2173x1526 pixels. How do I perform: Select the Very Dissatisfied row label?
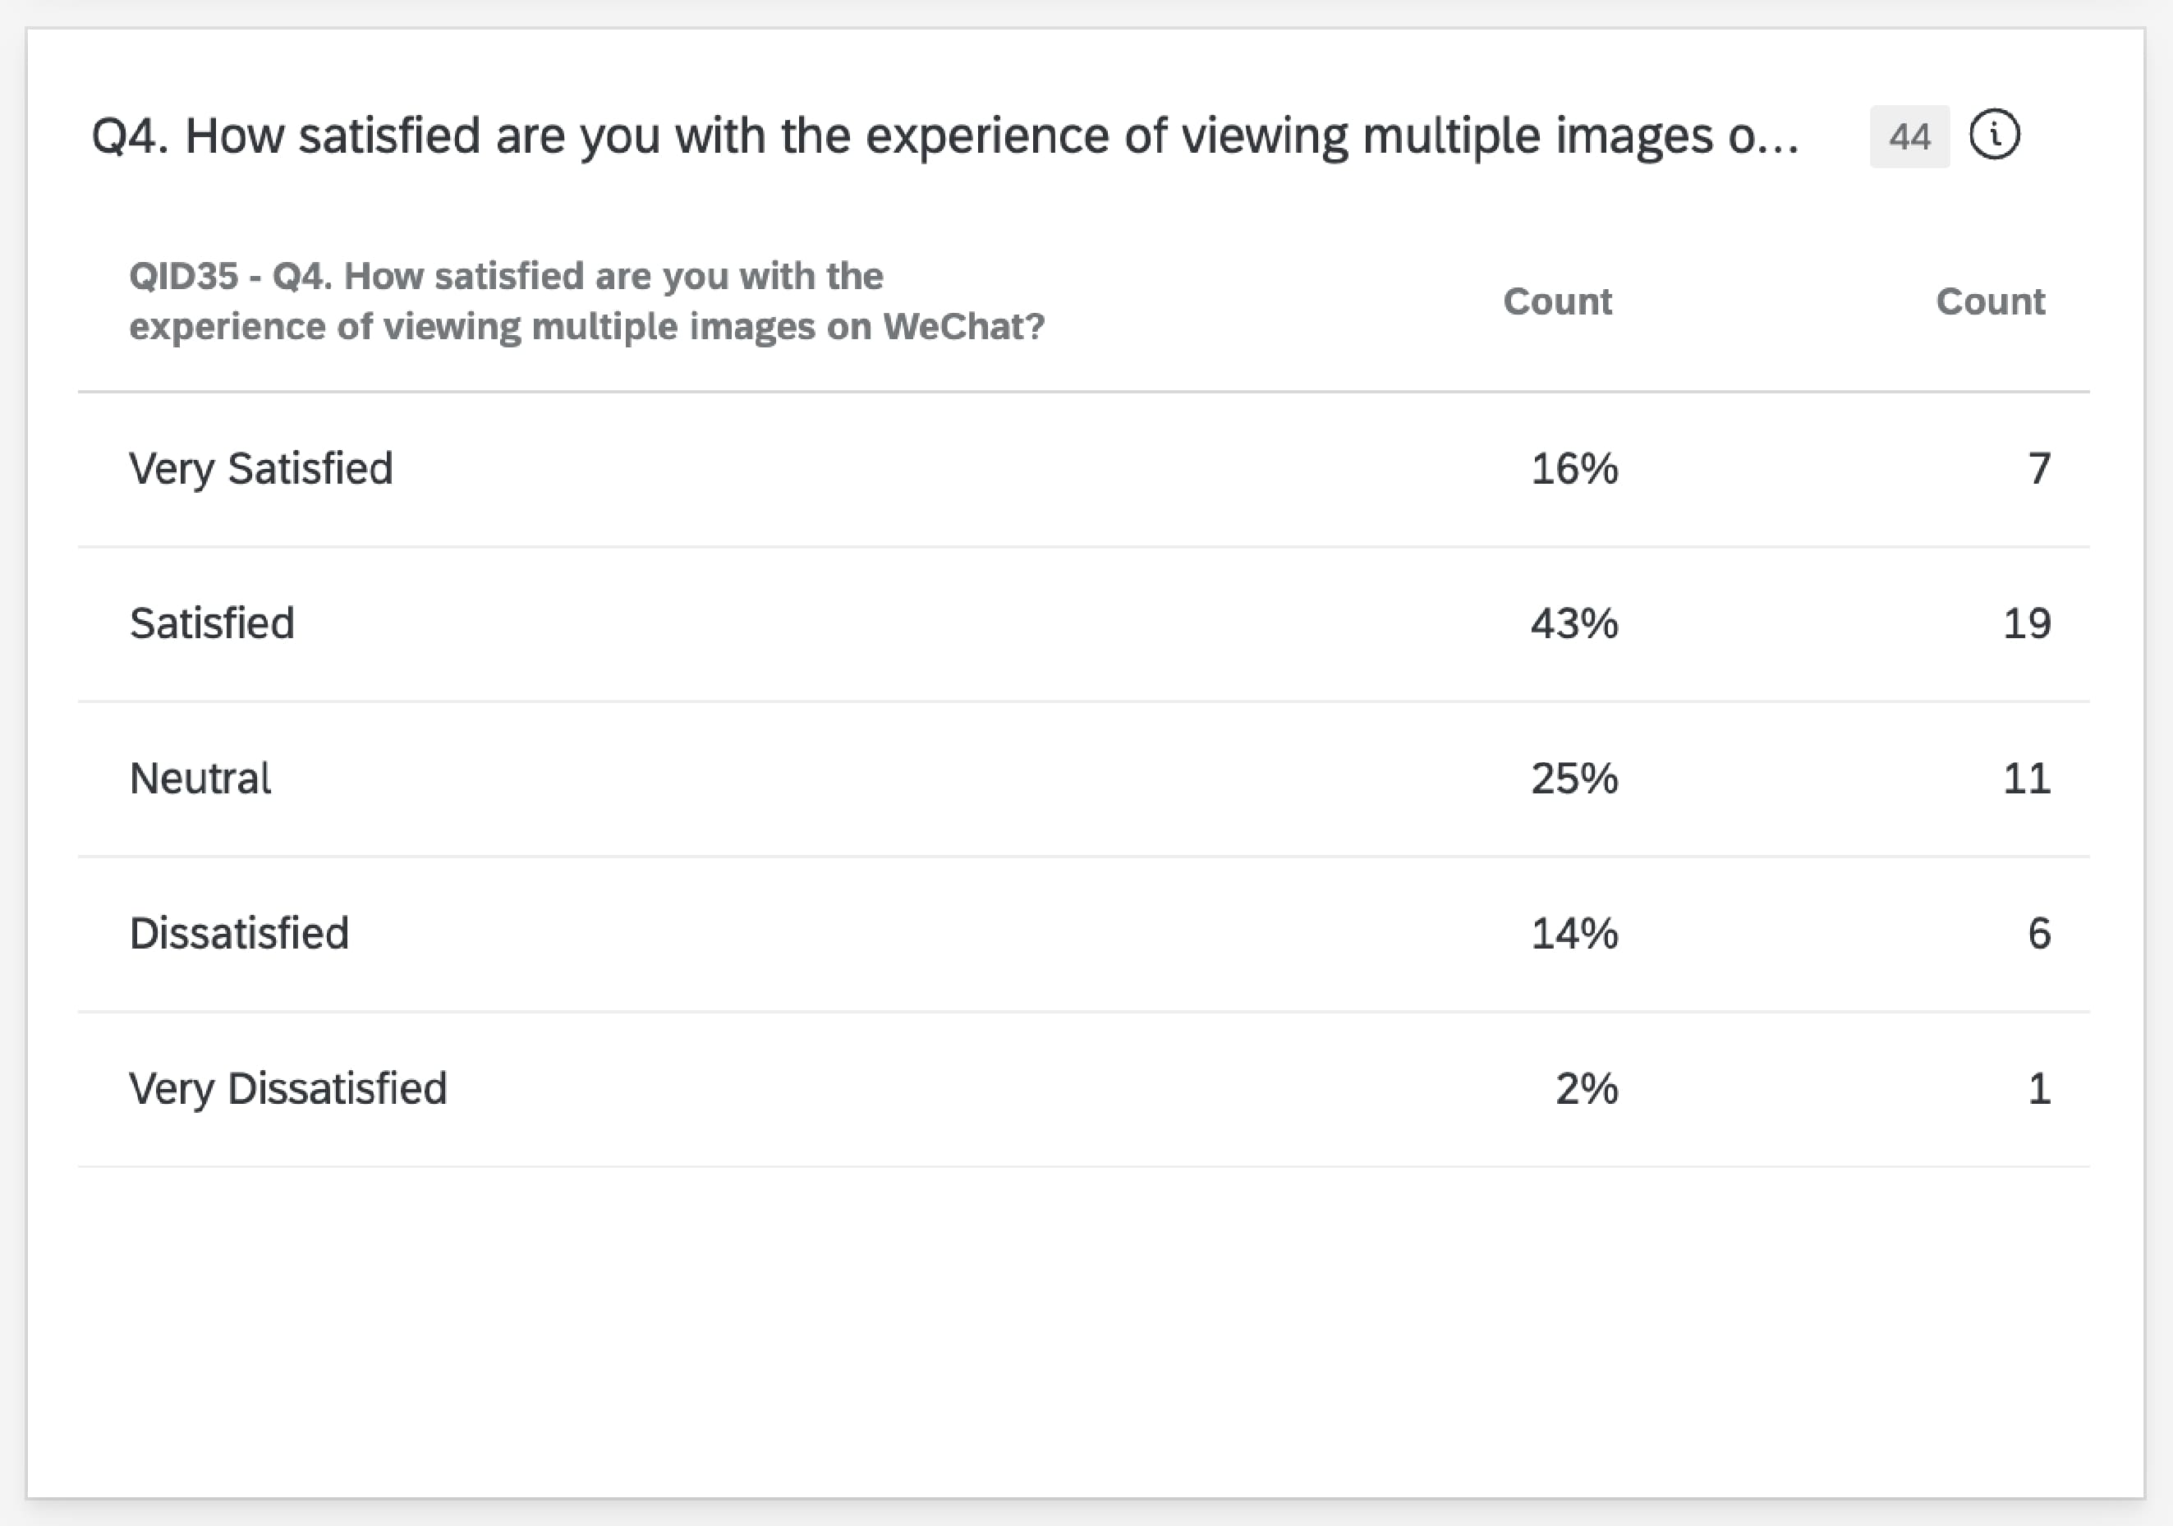[x=287, y=1088]
